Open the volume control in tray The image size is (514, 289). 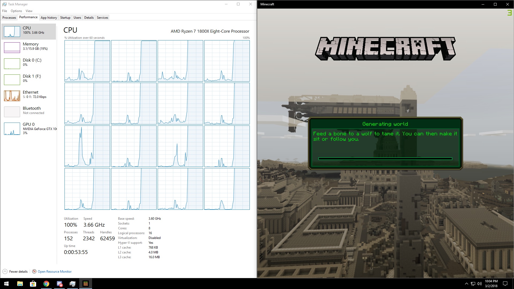[479, 284]
